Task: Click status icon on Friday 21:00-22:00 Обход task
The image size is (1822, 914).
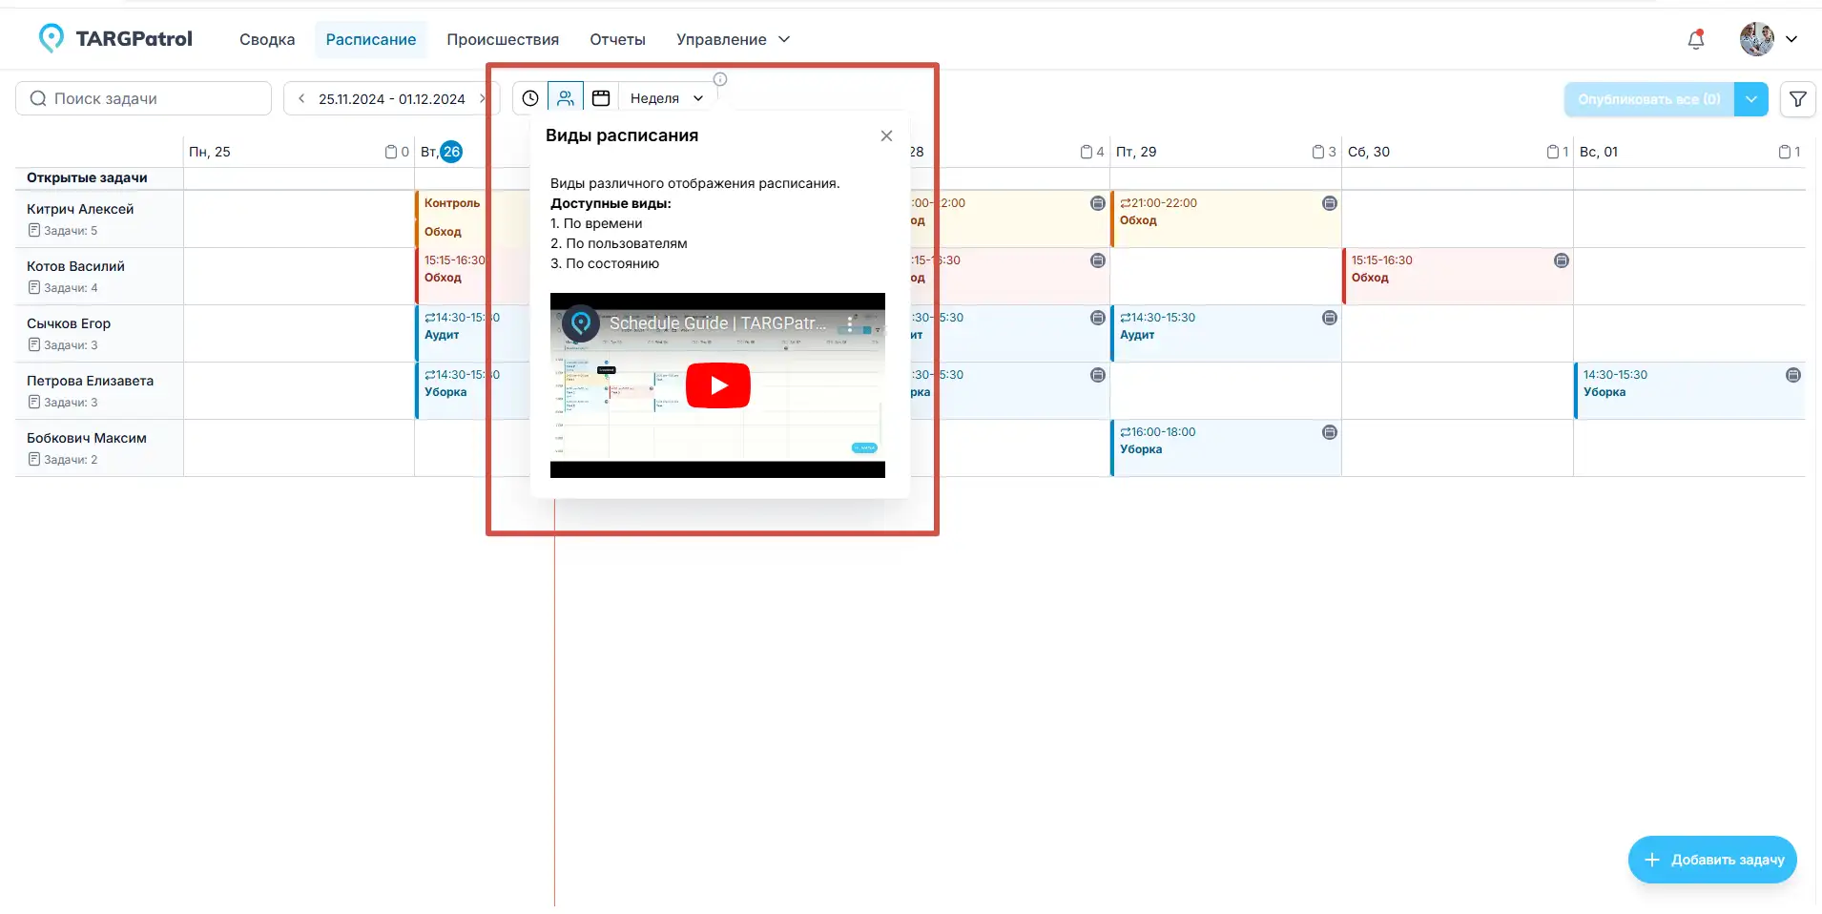Action: click(1330, 203)
